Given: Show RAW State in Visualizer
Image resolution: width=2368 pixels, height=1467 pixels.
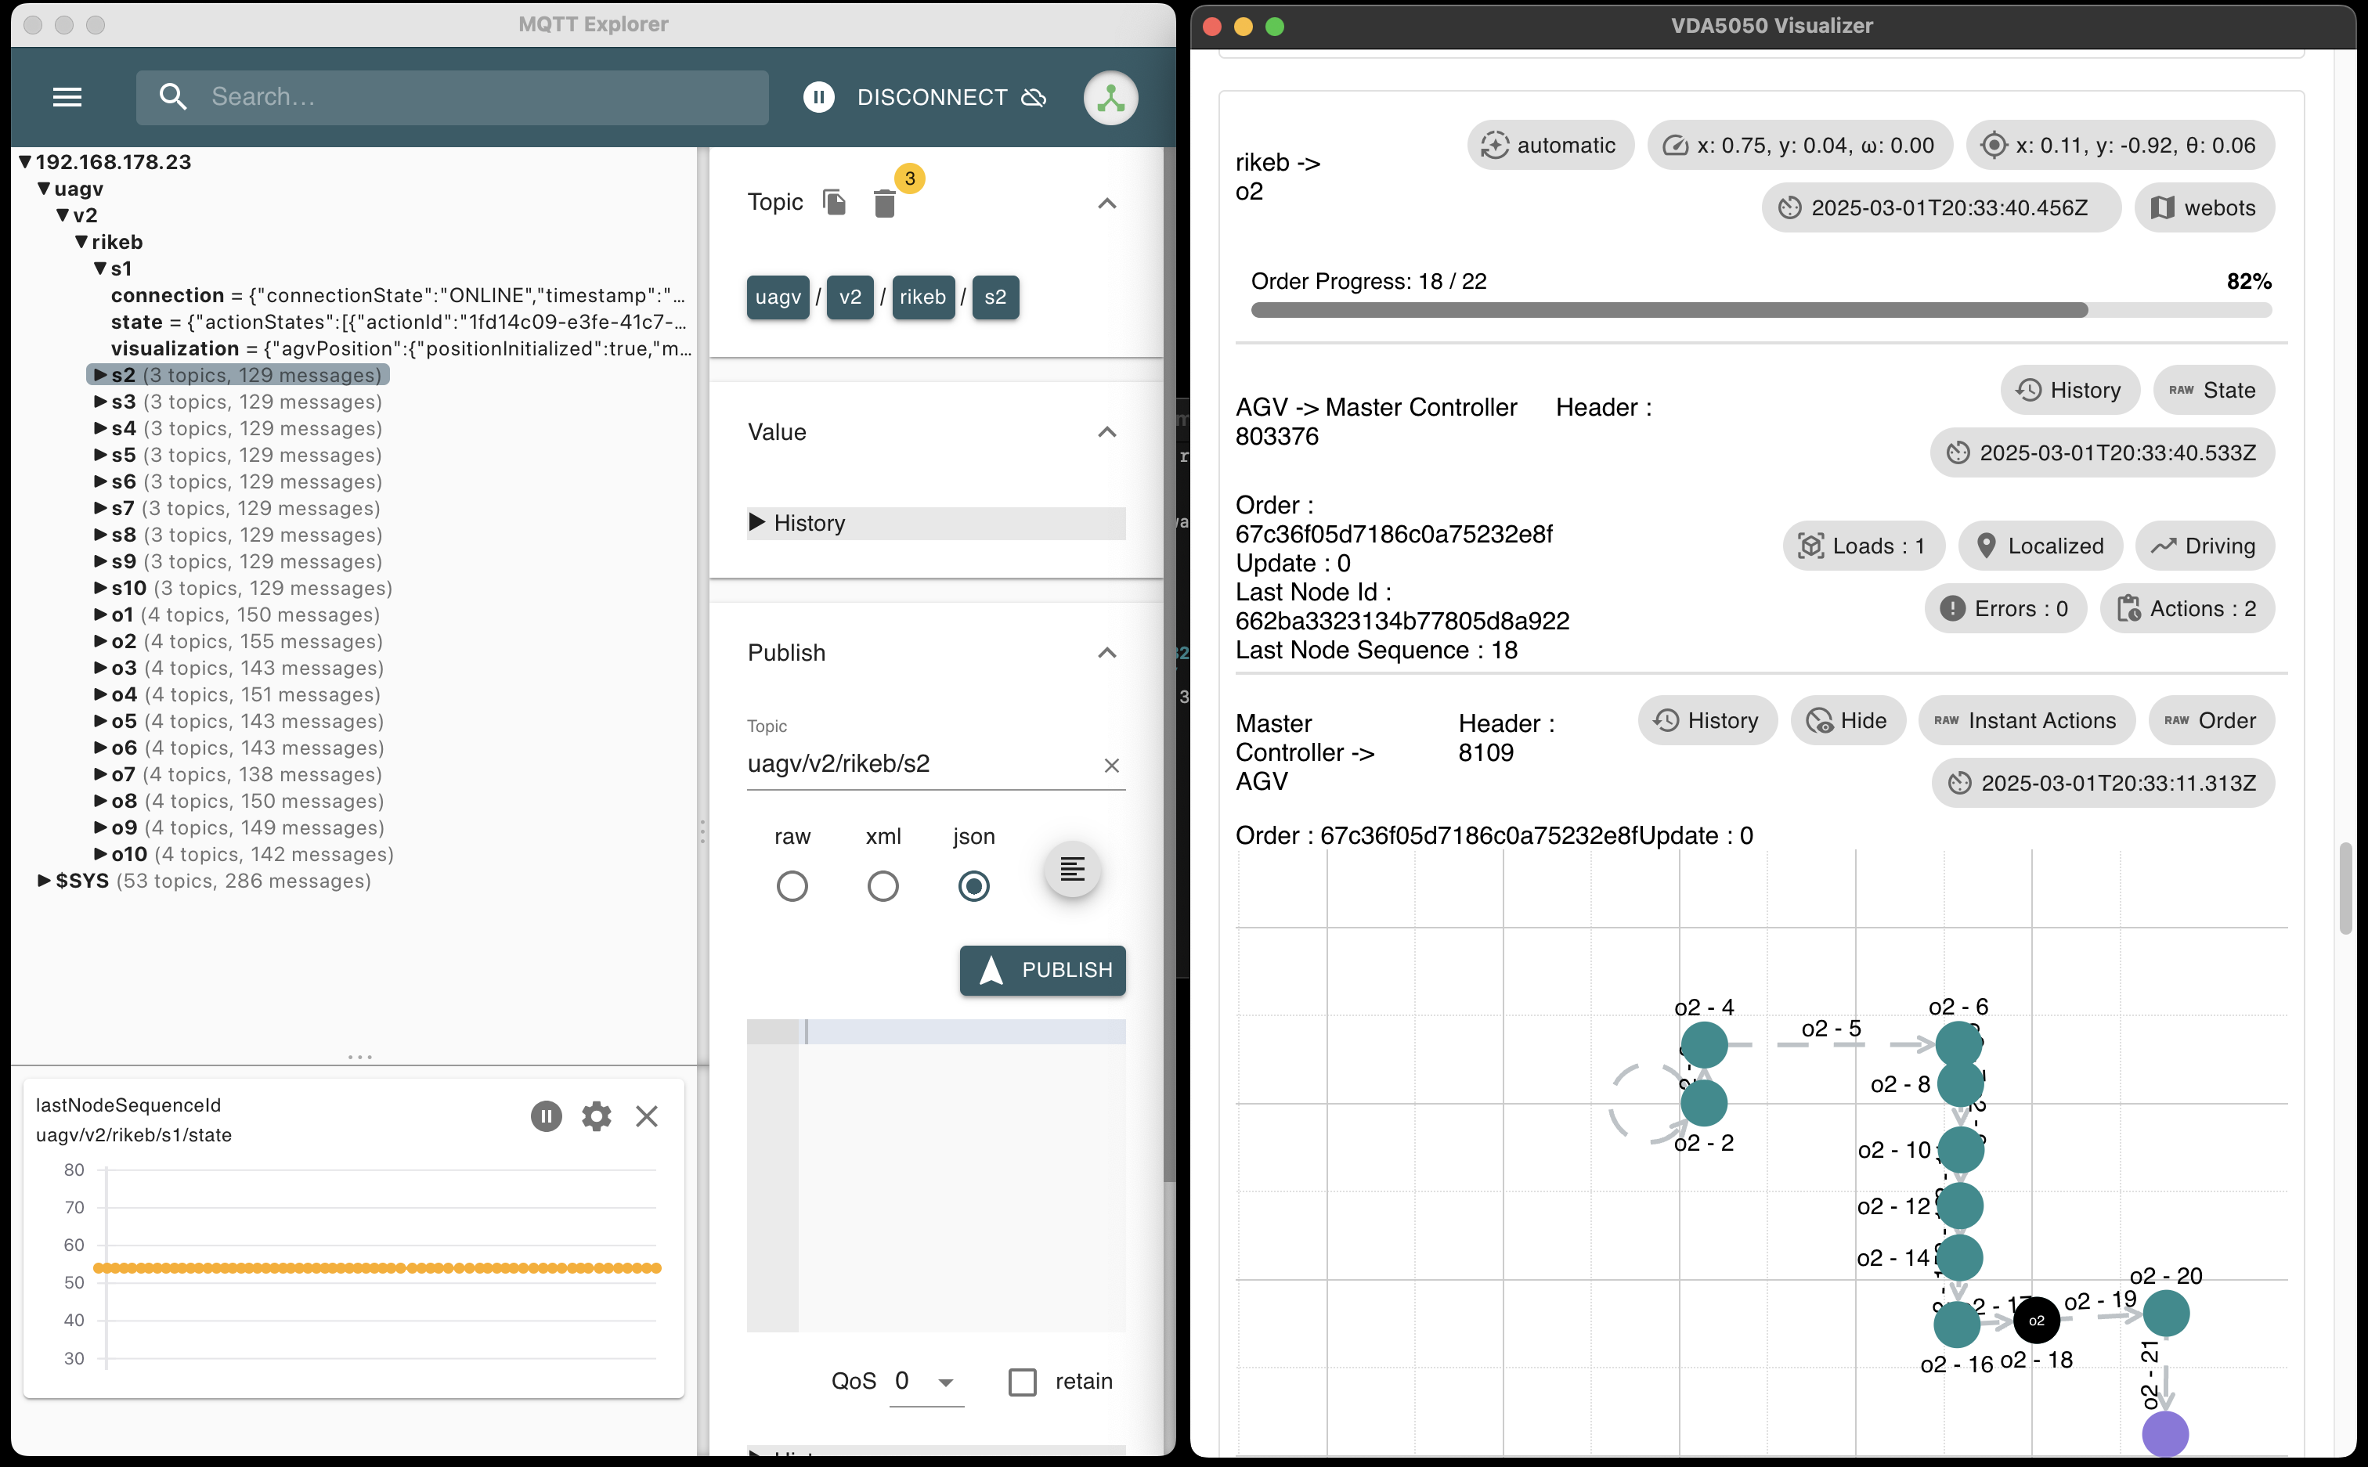Looking at the screenshot, I should [2214, 390].
